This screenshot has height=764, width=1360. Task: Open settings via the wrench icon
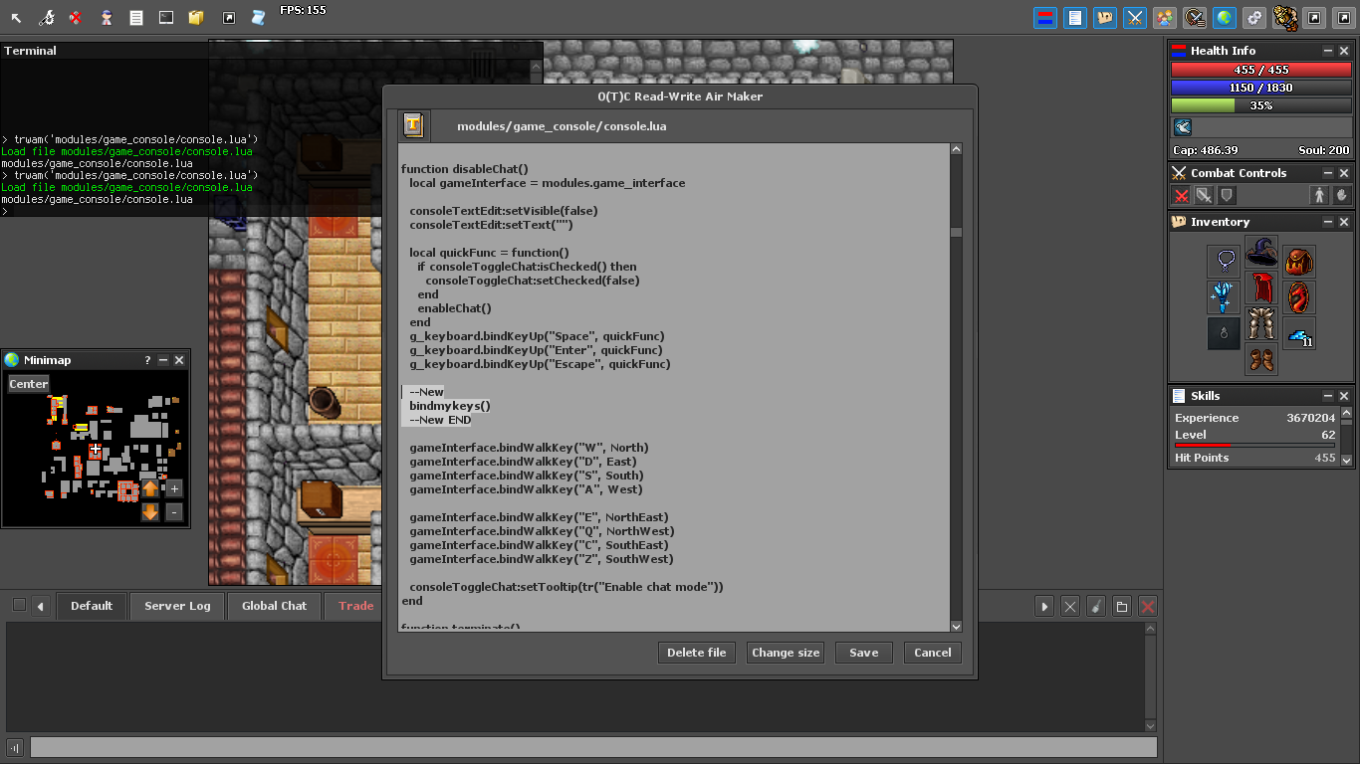[x=47, y=18]
